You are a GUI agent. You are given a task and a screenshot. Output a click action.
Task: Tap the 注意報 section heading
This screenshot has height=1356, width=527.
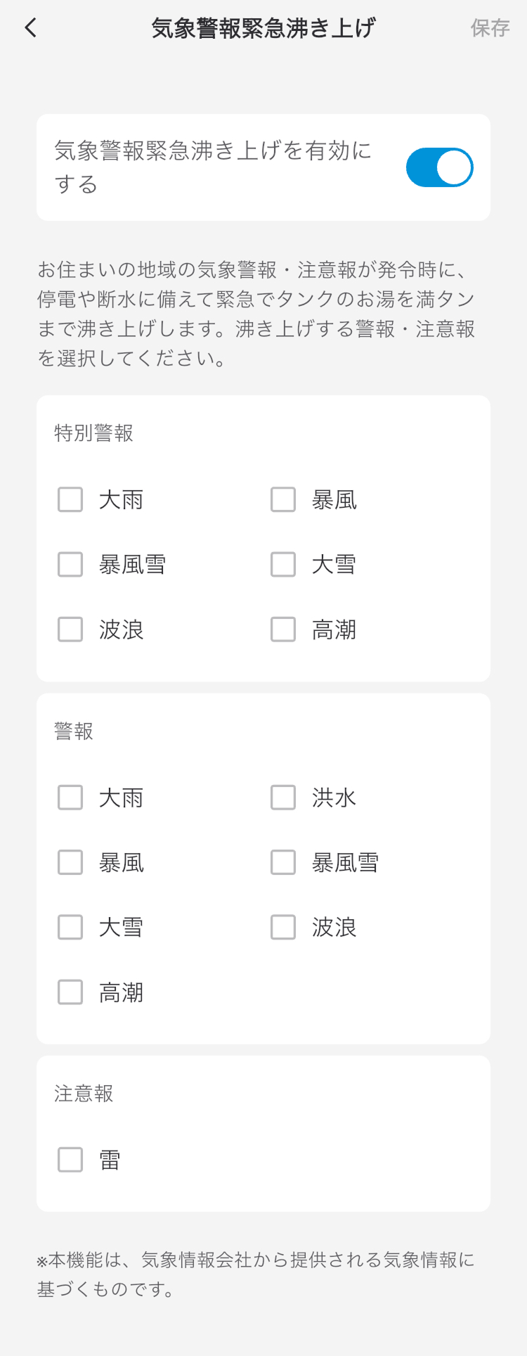[84, 1094]
